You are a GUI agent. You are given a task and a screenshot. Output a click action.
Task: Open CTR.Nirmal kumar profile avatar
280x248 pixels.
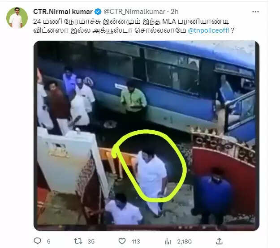(x=17, y=18)
